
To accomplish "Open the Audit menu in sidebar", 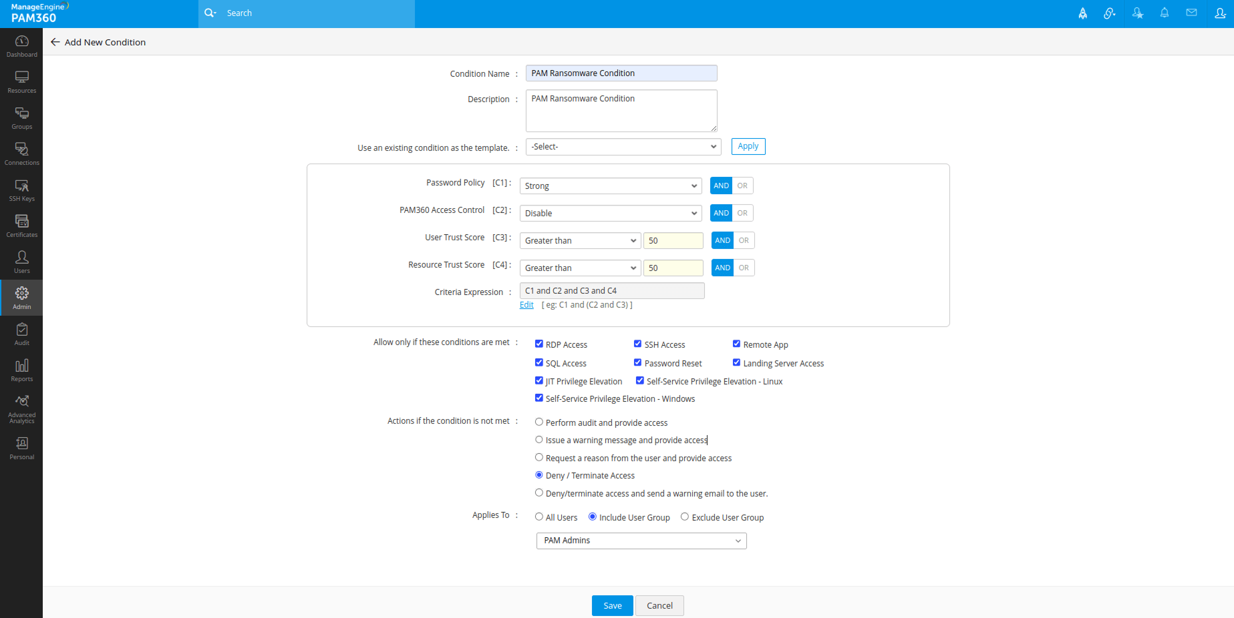I will click(21, 334).
